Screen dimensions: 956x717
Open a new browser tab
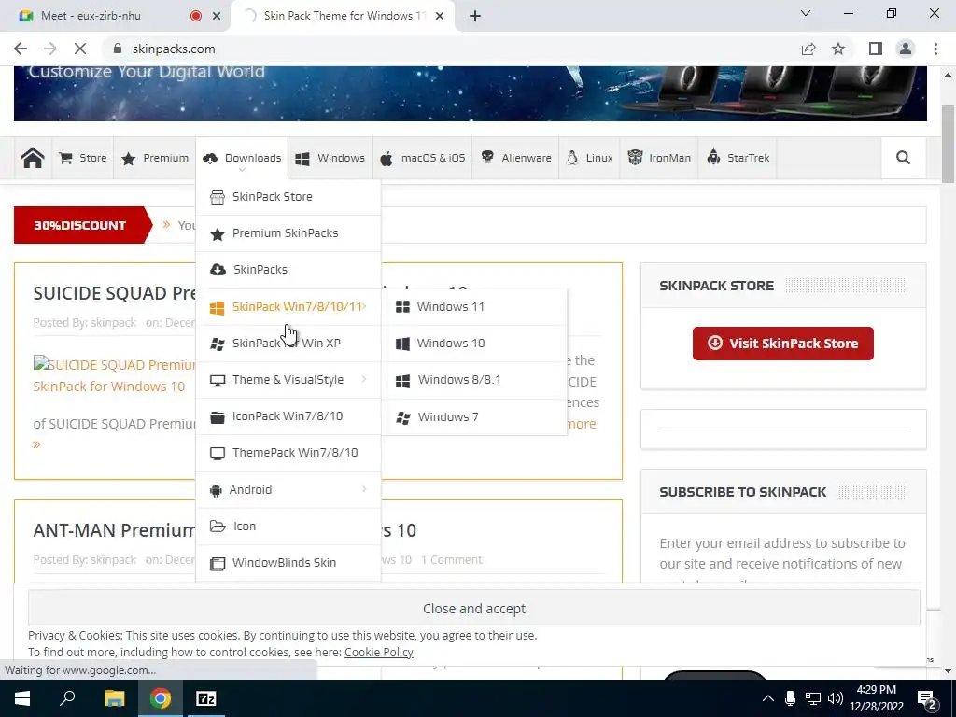click(x=475, y=16)
